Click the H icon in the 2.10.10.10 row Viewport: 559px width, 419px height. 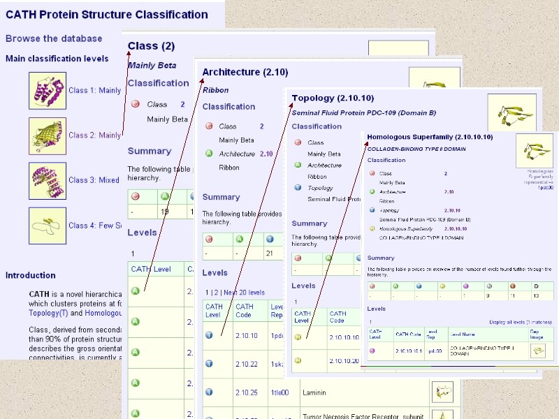[x=298, y=337]
